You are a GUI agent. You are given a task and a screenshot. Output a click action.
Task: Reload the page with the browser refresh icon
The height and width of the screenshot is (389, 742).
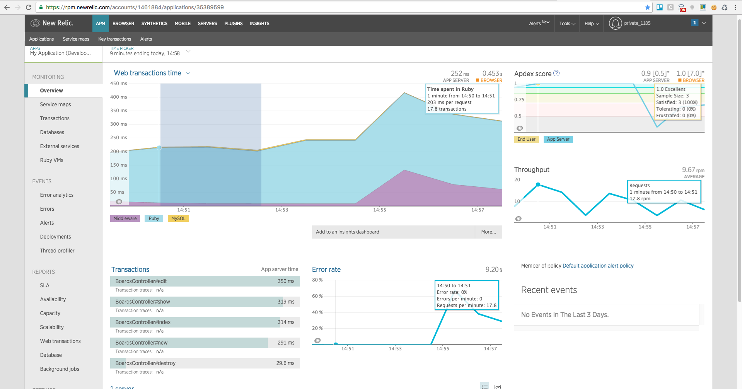[29, 7]
